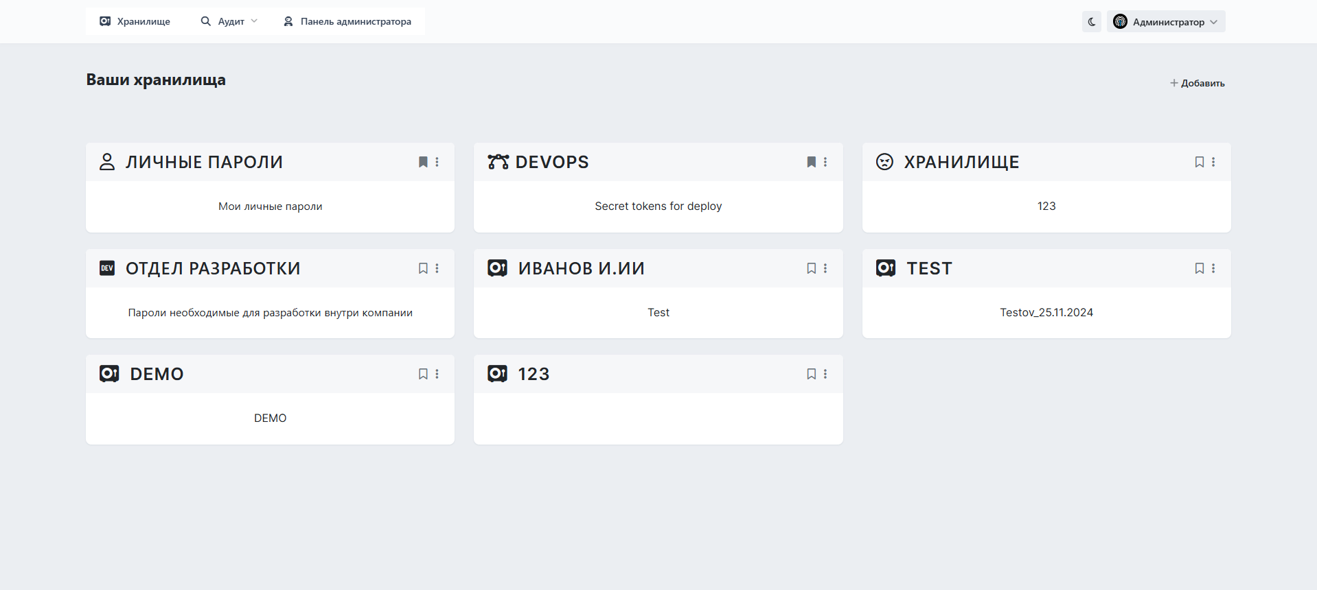
Task: Unbookmark the DEVOPS vault
Action: [811, 162]
